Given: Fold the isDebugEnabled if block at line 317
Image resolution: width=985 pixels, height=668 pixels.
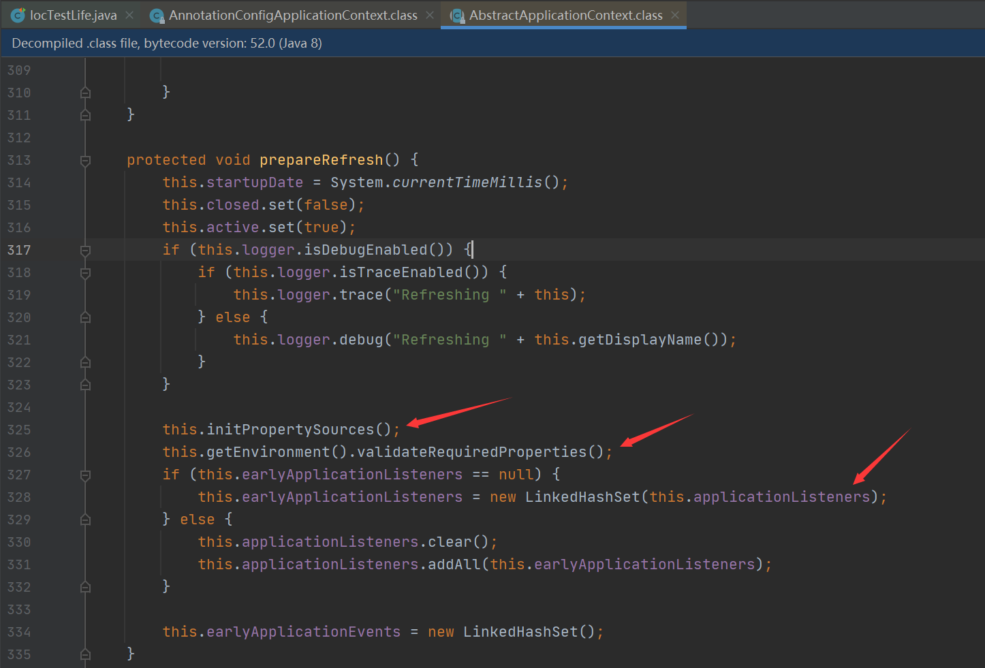Looking at the screenshot, I should click(x=85, y=251).
